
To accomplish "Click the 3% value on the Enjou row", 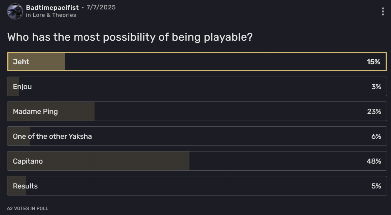I will click(x=376, y=87).
